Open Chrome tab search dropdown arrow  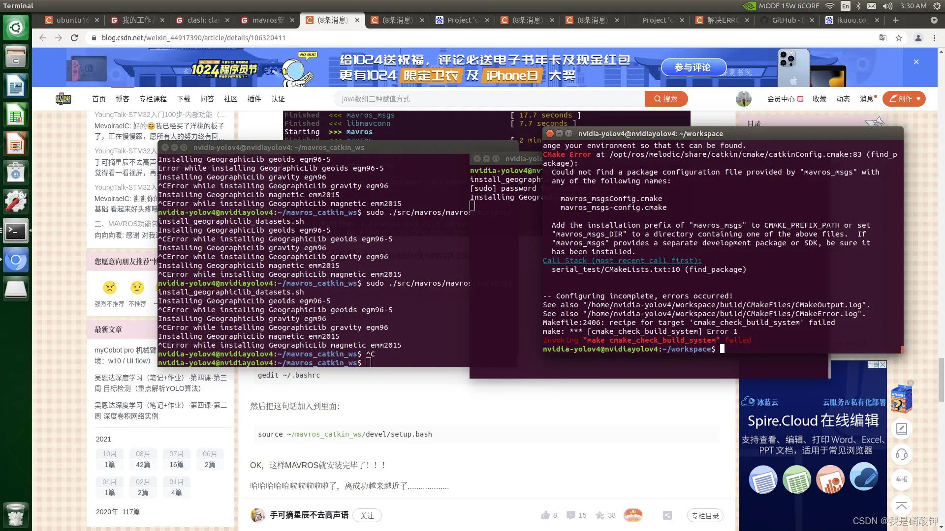click(934, 20)
